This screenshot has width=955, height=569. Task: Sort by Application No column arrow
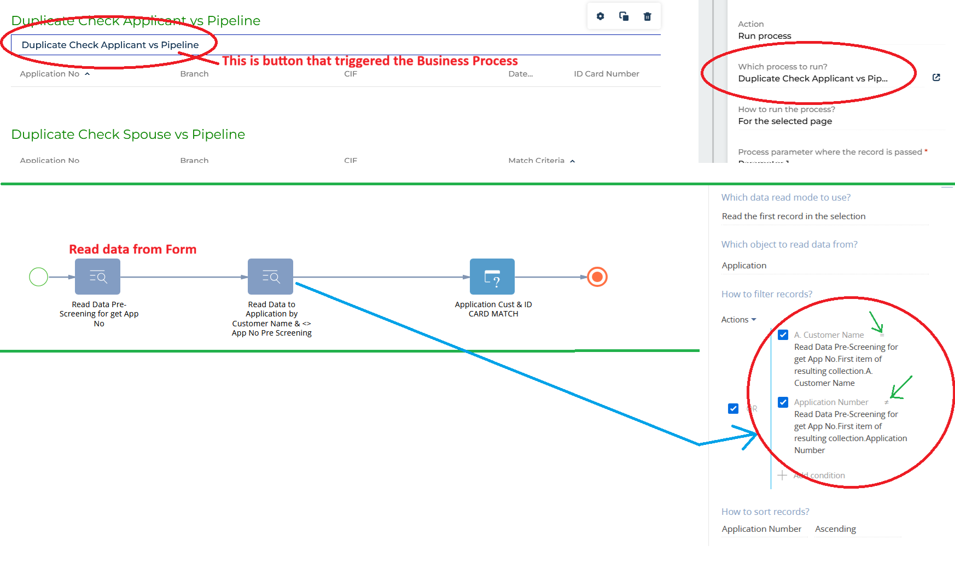(87, 74)
